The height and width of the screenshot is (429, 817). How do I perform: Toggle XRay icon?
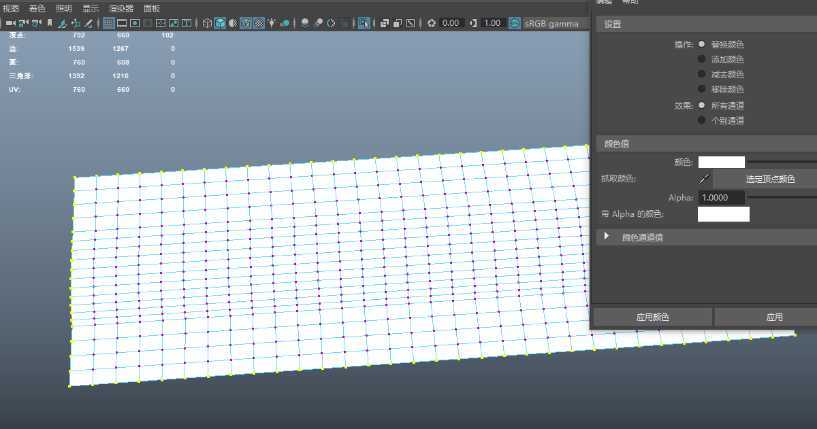coord(385,23)
